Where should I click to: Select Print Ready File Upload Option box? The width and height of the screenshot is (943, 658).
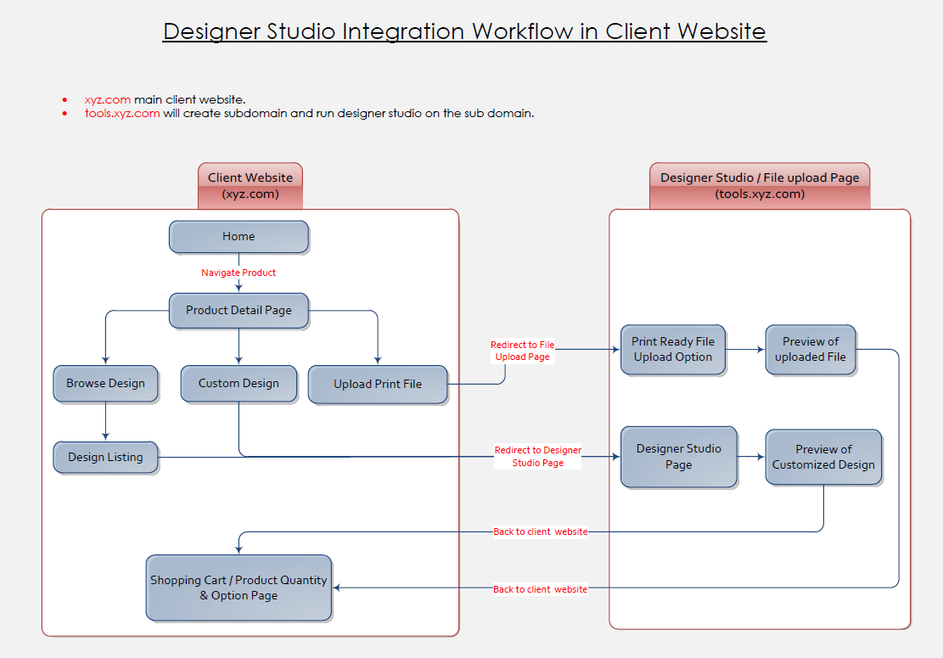pos(673,350)
